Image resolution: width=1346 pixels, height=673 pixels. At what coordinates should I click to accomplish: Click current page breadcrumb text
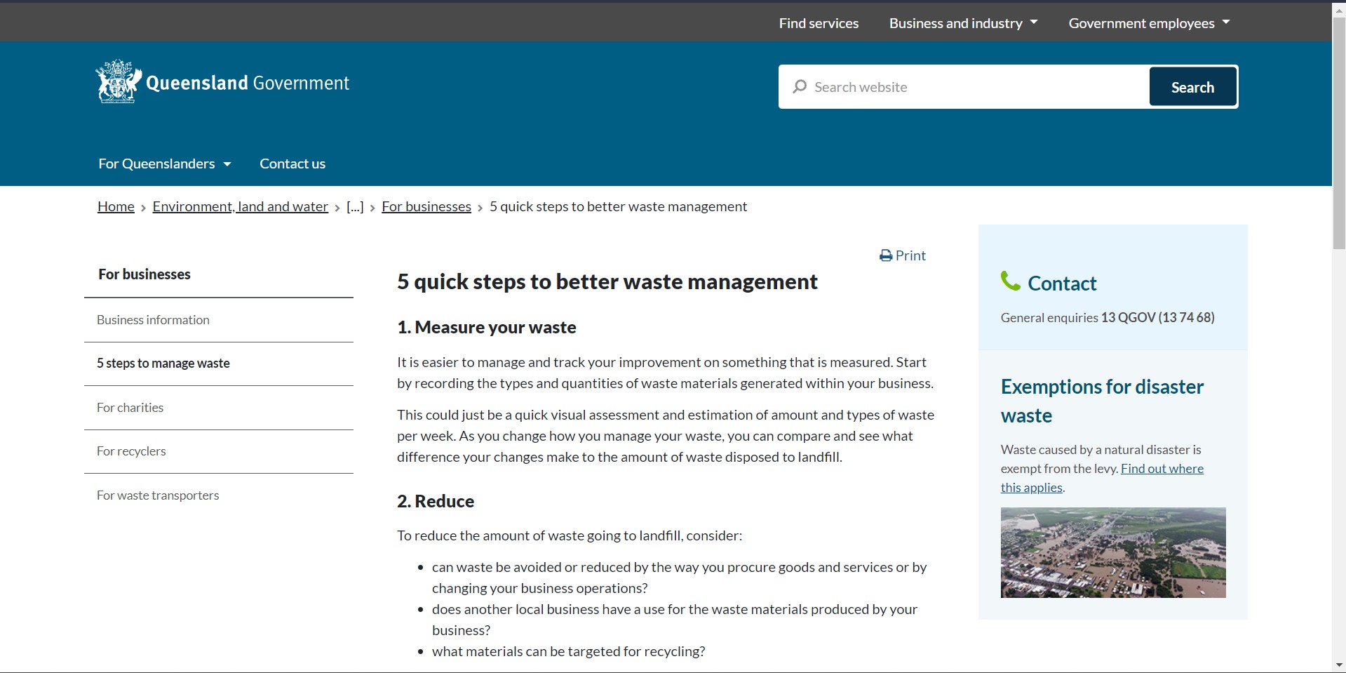click(x=618, y=206)
